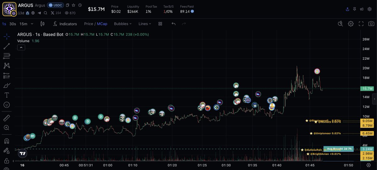
Task: Open the Indicators menu
Action: (65, 24)
